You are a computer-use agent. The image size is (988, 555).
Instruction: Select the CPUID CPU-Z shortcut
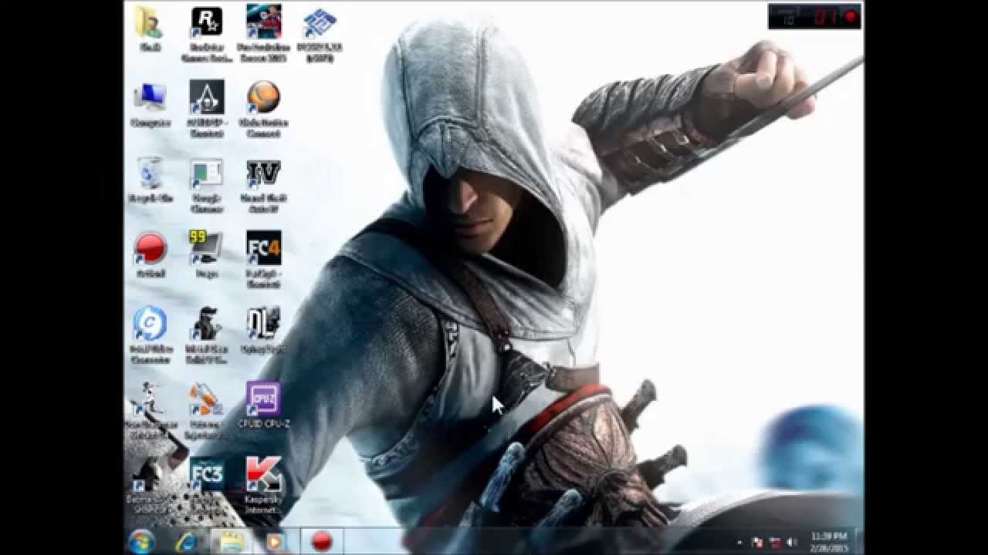click(263, 405)
